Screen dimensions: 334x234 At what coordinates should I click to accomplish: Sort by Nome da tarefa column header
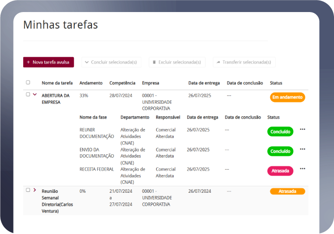tap(57, 83)
